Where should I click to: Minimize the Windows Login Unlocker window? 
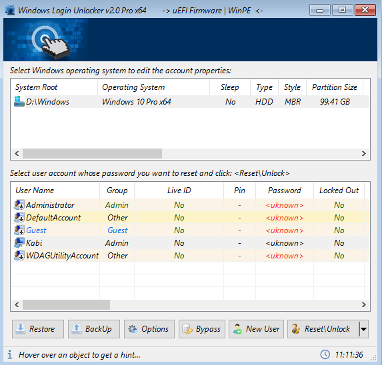click(319, 10)
